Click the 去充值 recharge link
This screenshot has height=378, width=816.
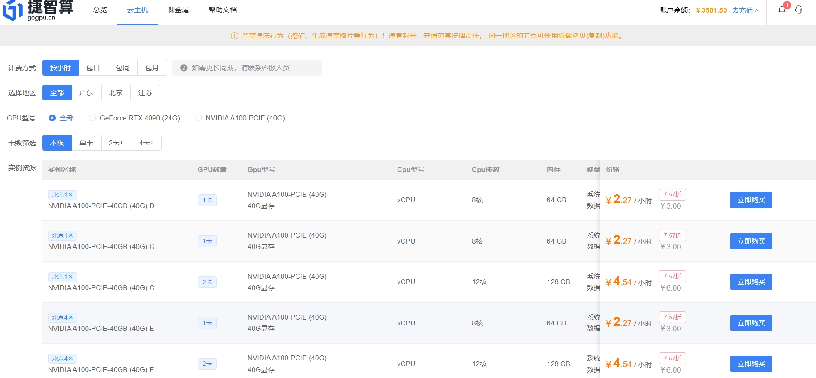point(745,10)
